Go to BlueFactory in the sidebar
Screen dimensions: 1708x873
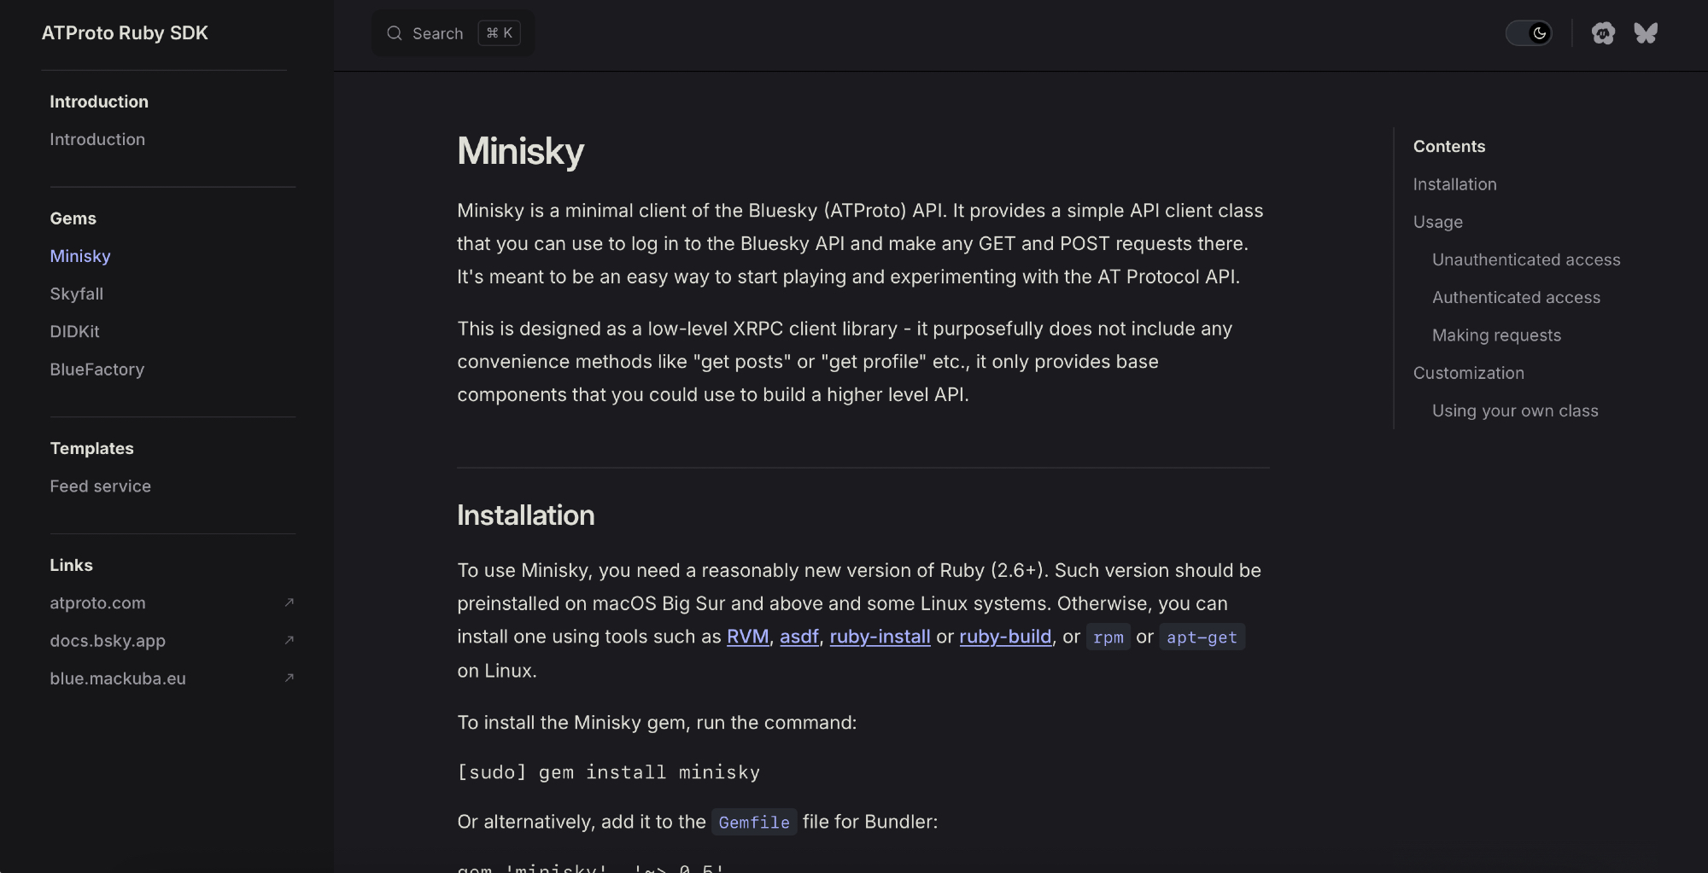97,370
